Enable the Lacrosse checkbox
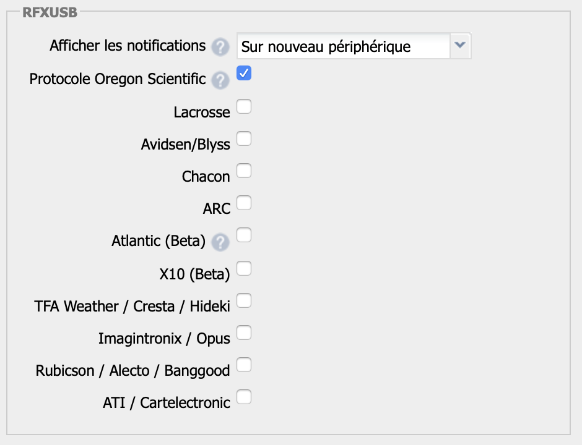582x445 pixels. coord(244,106)
